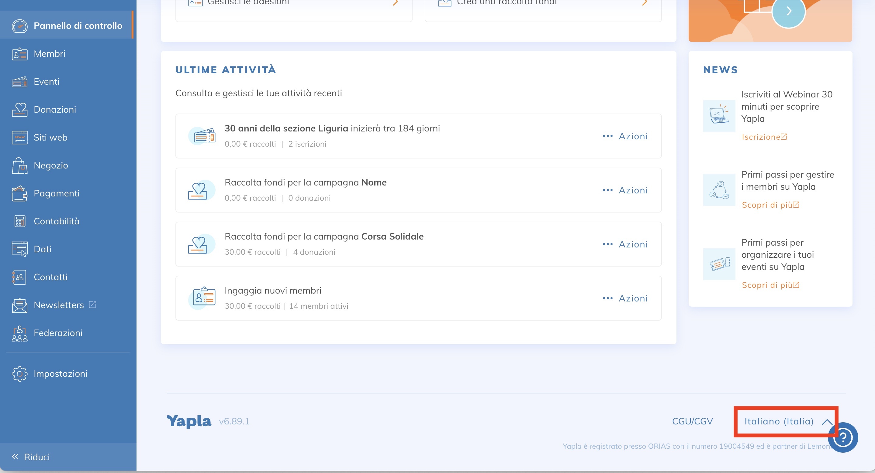Open Azioni menu for 30 anni Liguria
This screenshot has width=875, height=473.
click(625, 136)
